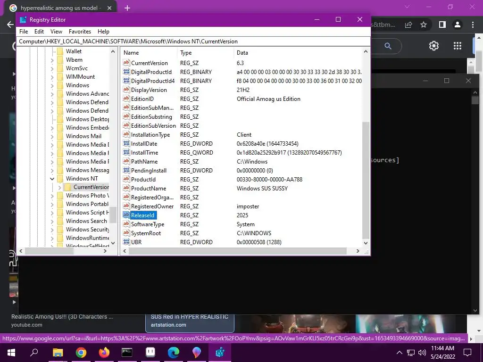483x362 pixels.
Task: Click the imposter data value
Action: coord(248,206)
